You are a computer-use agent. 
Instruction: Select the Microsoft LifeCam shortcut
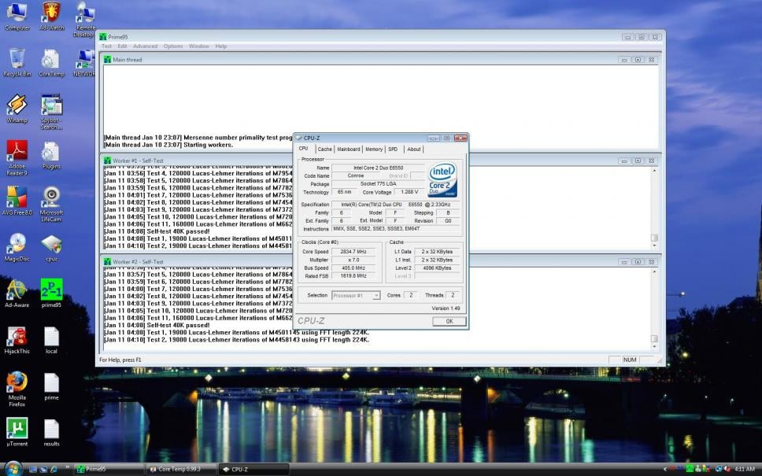[x=51, y=204]
